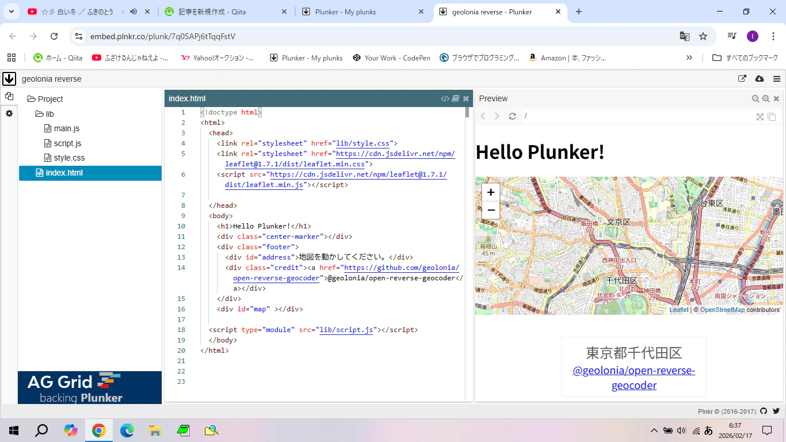
Task: Close the index.html editor pane
Action: pyautogui.click(x=466, y=98)
